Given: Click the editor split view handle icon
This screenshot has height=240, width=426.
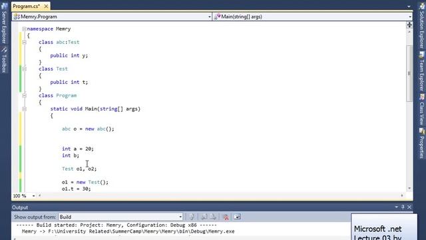Looking at the screenshot, I should click(409, 25).
